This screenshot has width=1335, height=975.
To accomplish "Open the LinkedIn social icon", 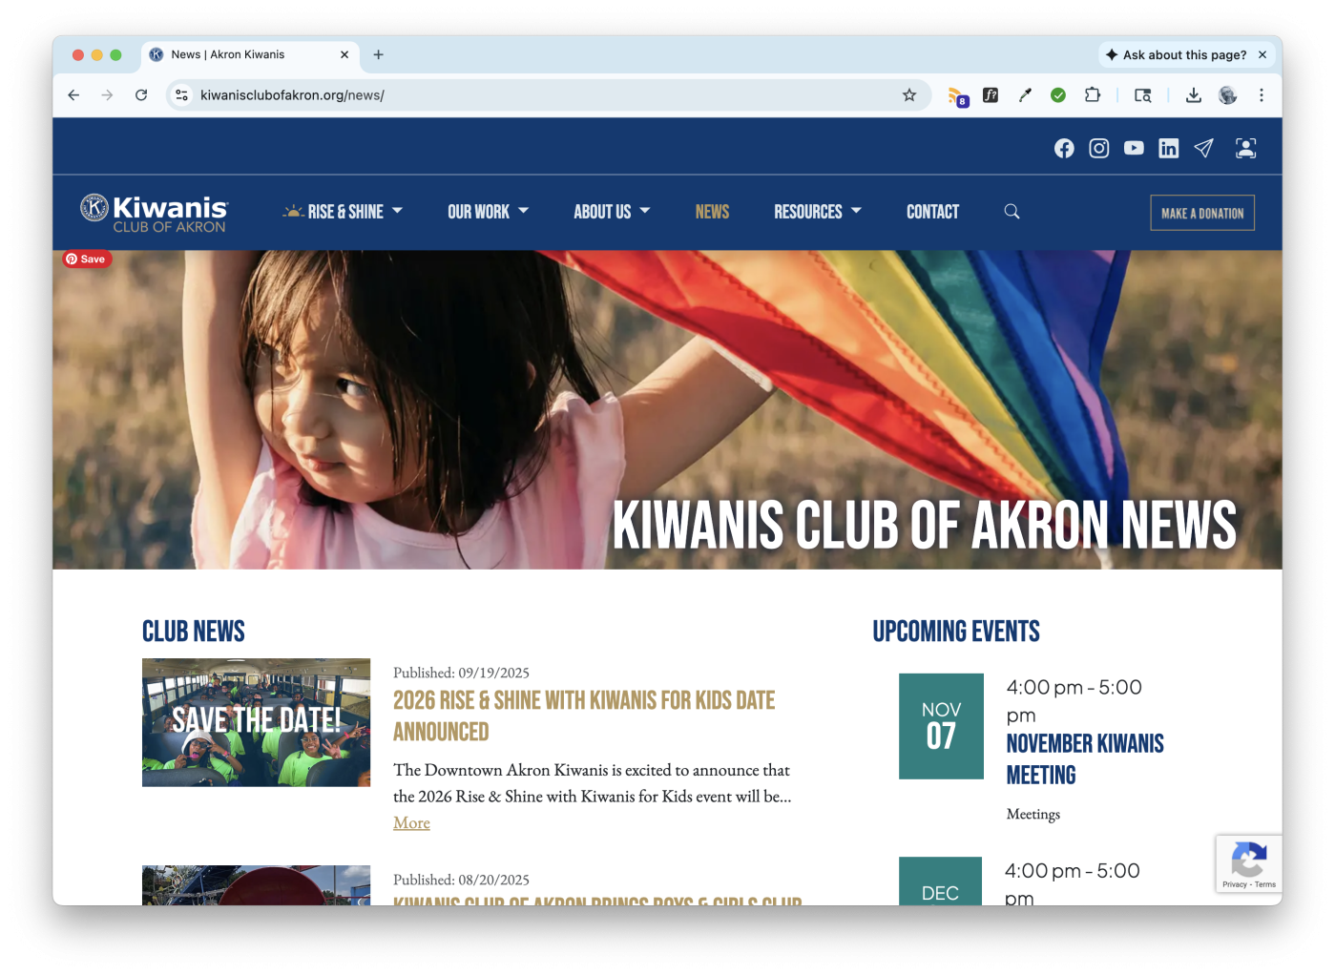I will coord(1169,148).
